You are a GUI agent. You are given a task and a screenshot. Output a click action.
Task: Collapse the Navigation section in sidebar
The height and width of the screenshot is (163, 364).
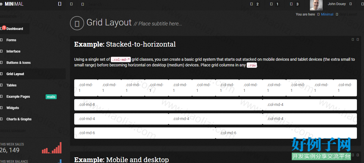(x=60, y=17)
